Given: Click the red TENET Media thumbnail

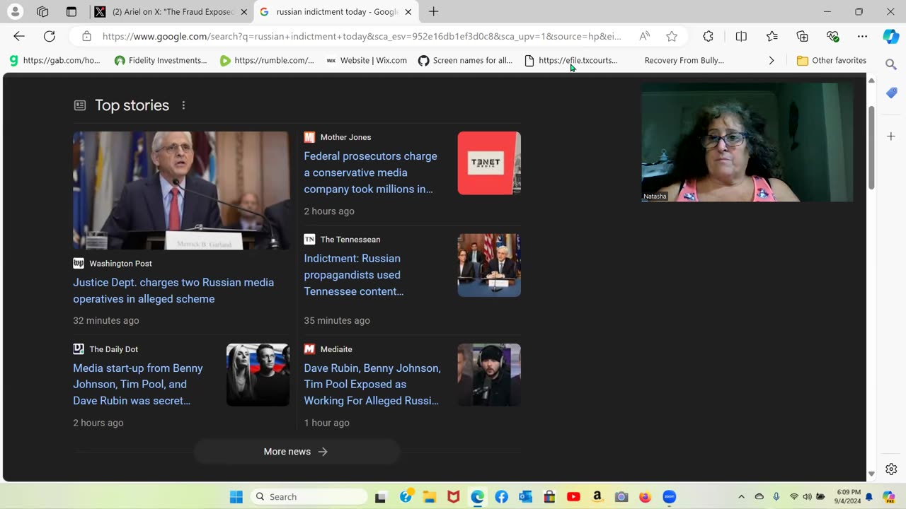Looking at the screenshot, I should 489,163.
